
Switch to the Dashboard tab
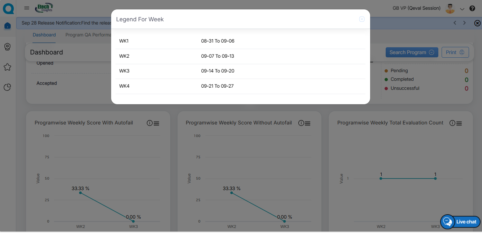(44, 35)
